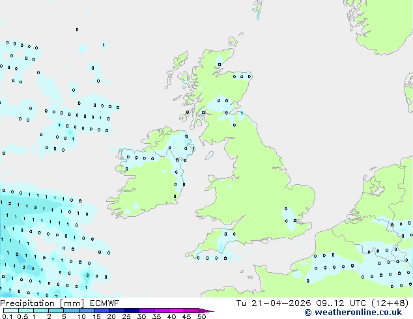
Task: Click the '40' legend scale label
Action: pyautogui.click(x=172, y=316)
